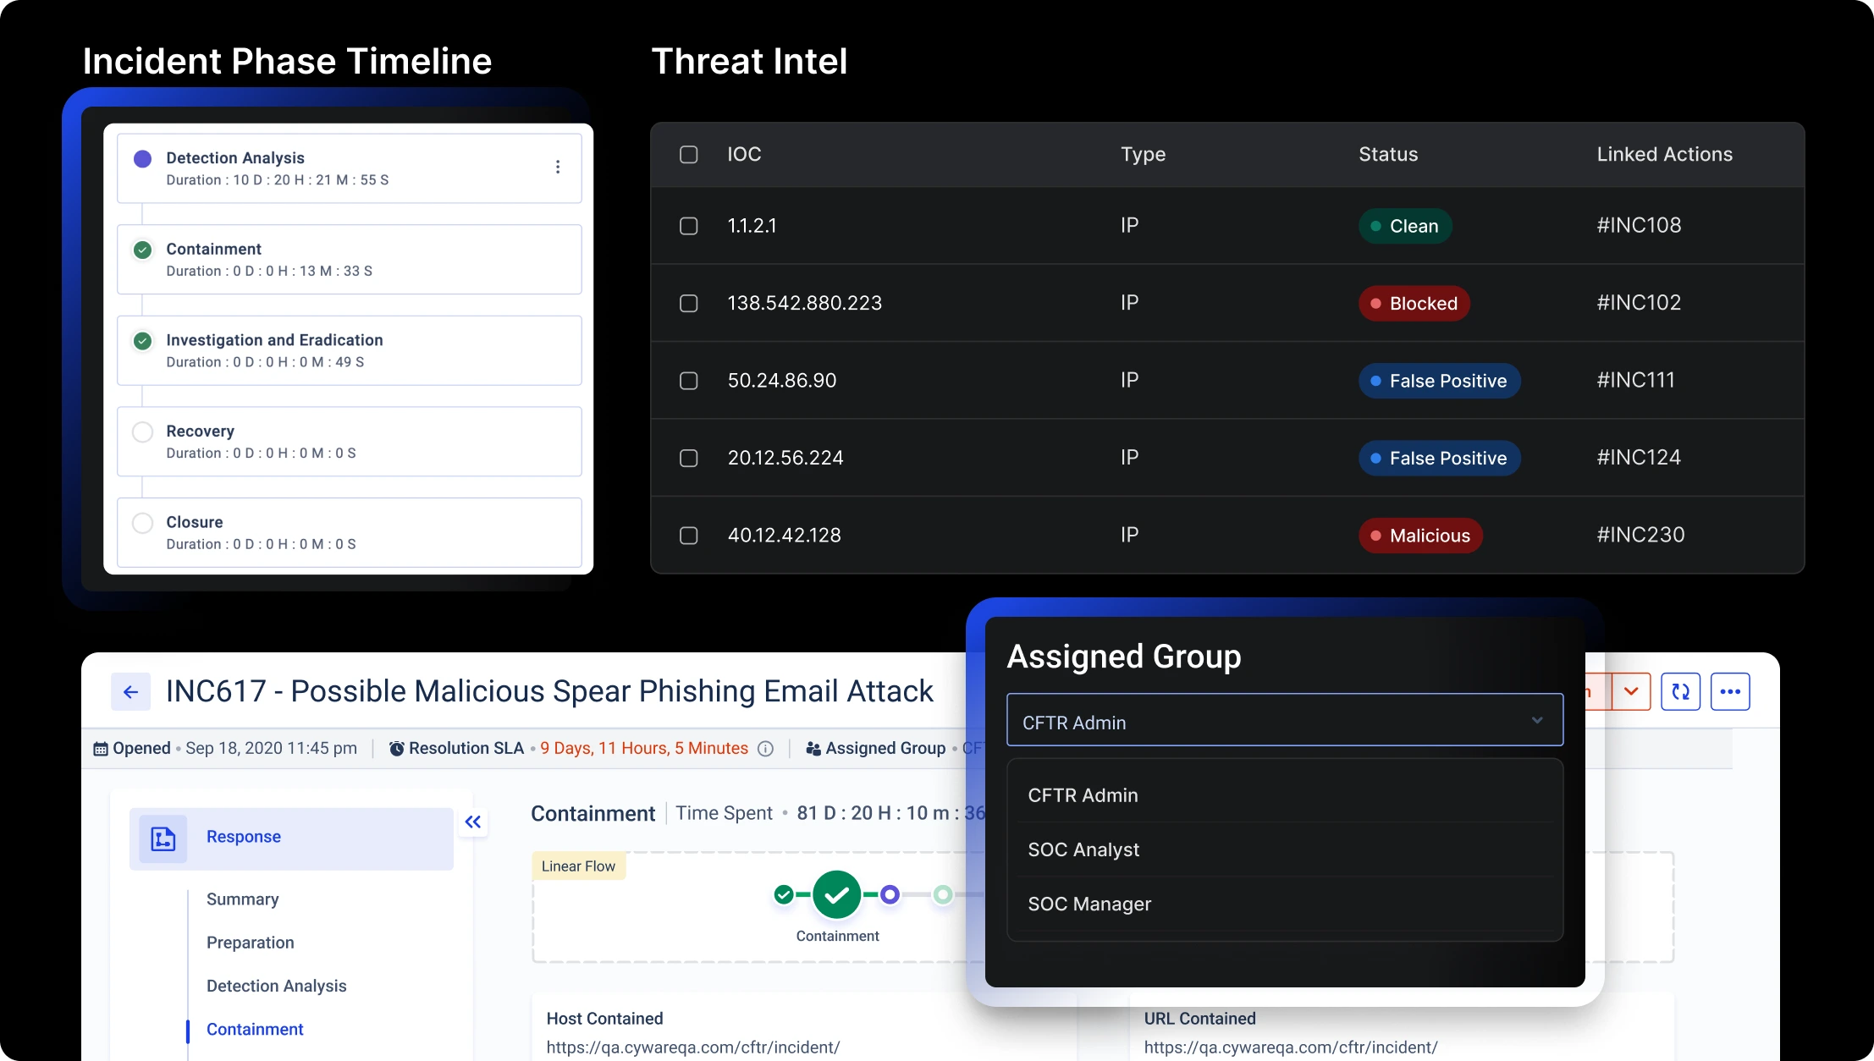
Task: Choose SOC Analyst from the list
Action: [1083, 850]
